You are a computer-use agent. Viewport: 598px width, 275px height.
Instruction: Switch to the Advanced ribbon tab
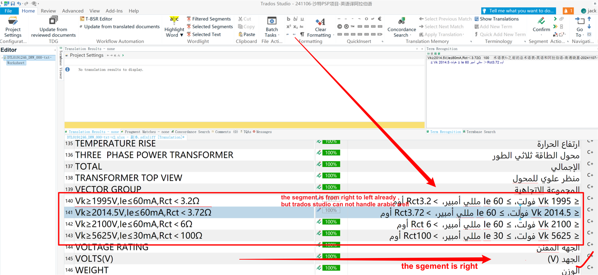(73, 11)
